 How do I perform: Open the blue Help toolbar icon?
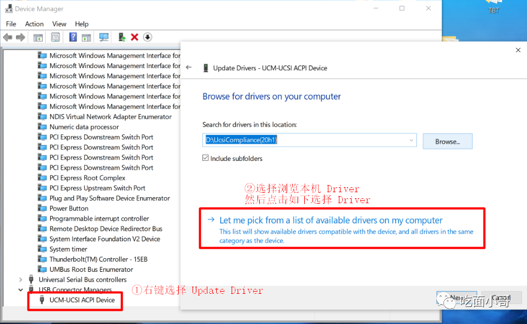73,37
